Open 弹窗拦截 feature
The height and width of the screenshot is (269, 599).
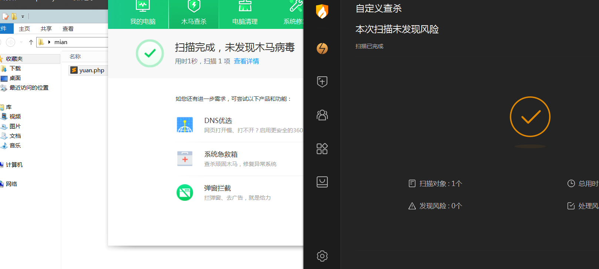[x=218, y=188]
